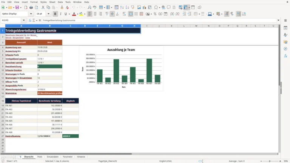290x163 pixels.
Task: Open the Borders dropdown arrow
Action: (x=199, y=14)
